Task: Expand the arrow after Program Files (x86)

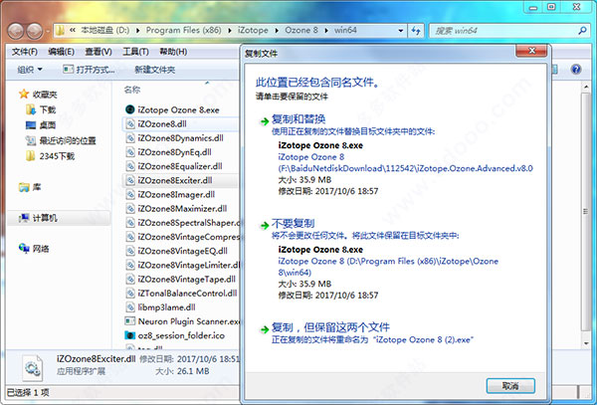Action: tap(230, 31)
